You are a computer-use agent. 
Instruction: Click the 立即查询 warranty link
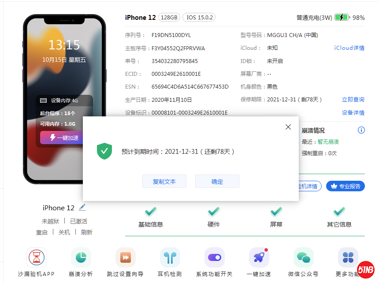point(353,100)
